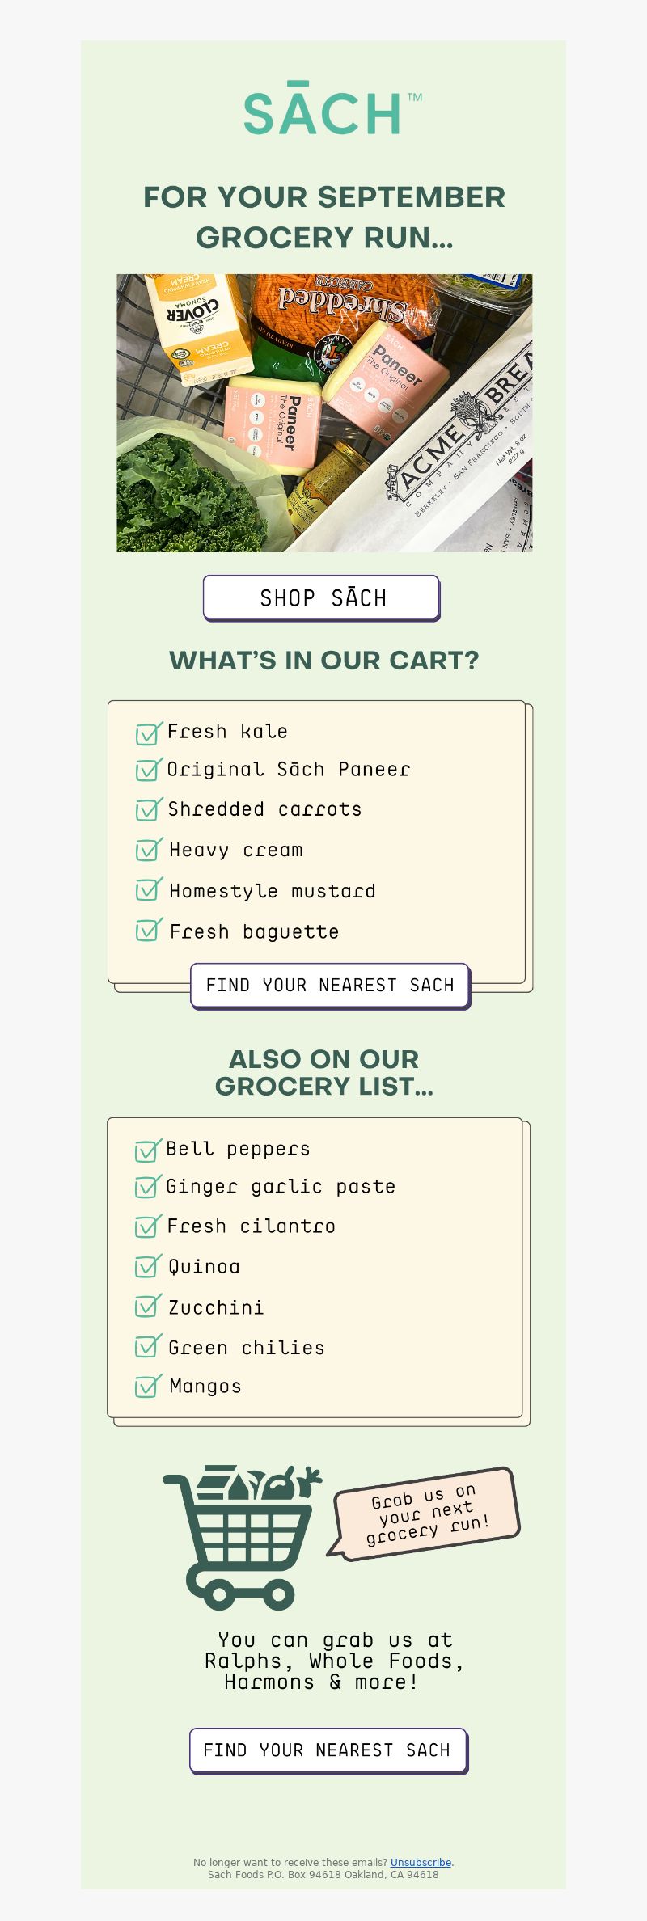Follow the Unsubscribe link
The height and width of the screenshot is (1921, 647).
point(421,1862)
